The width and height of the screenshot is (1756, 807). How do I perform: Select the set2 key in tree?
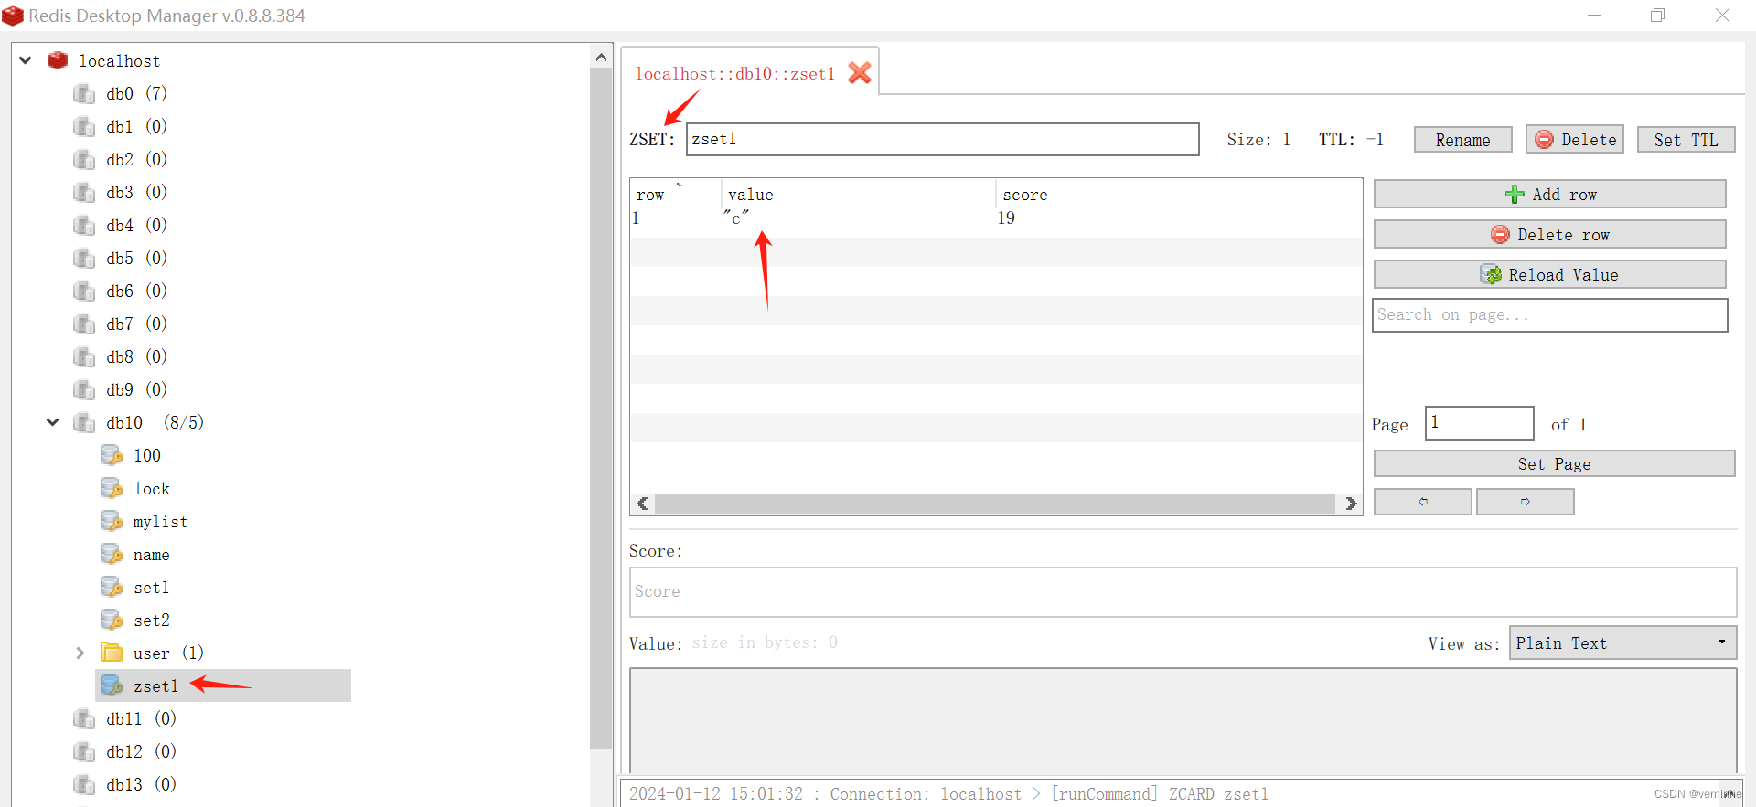(x=152, y=621)
